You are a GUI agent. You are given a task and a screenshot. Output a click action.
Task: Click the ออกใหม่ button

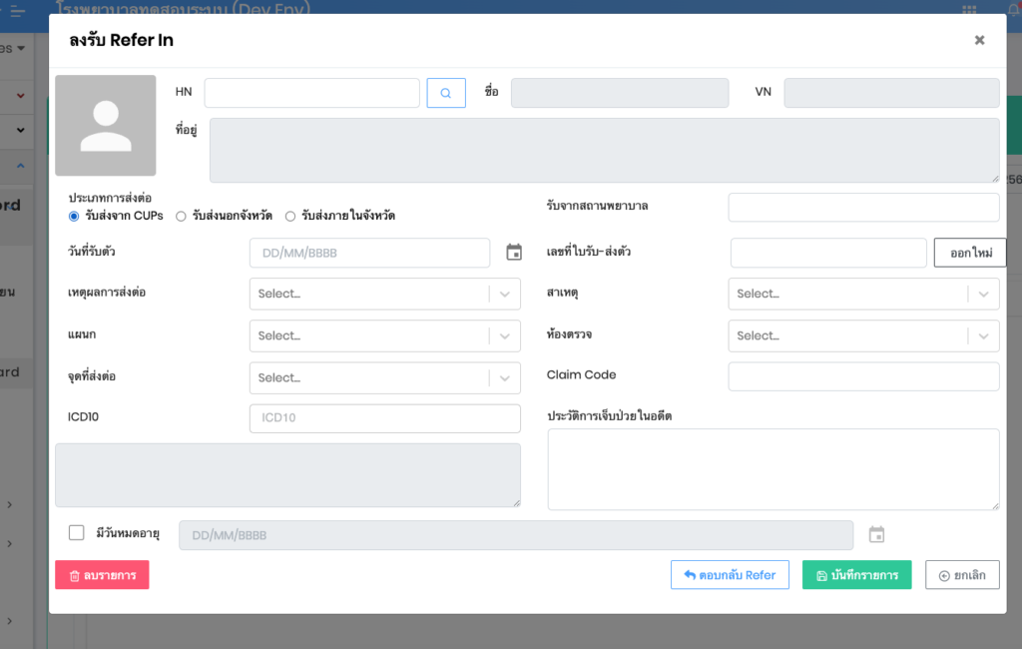click(x=970, y=253)
